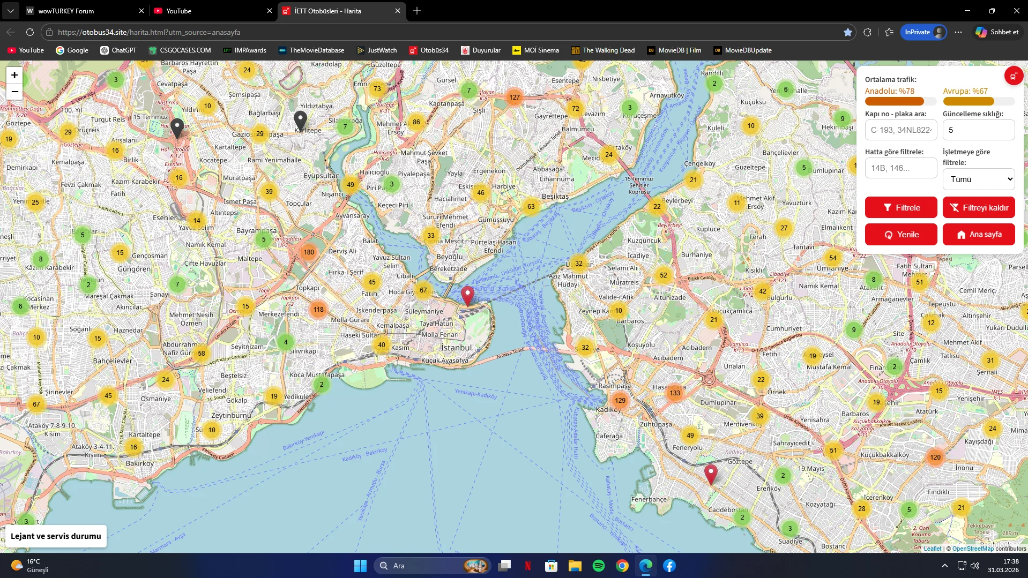Open Lejant ve servis durumu panel

(56, 536)
